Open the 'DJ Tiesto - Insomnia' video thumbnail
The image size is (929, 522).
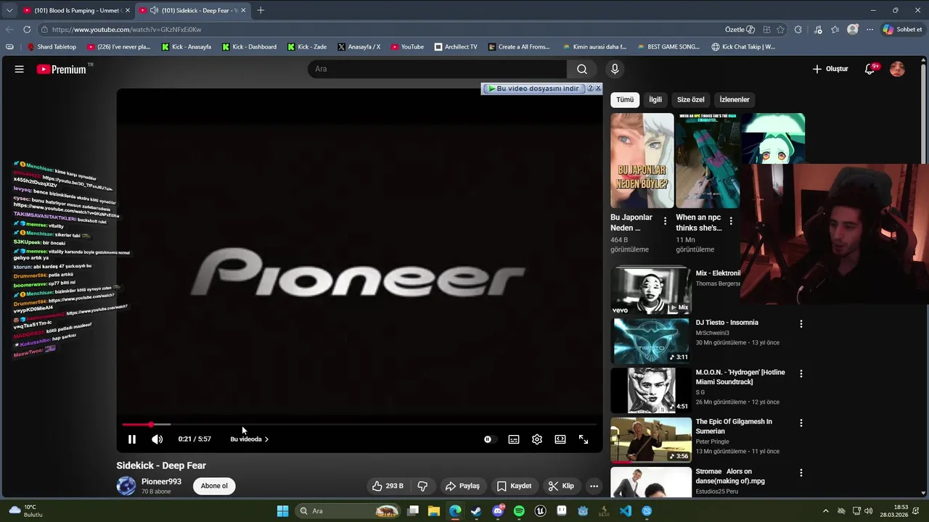point(651,340)
